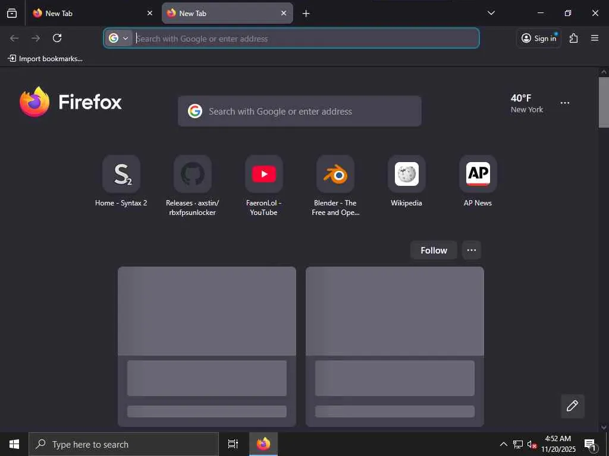This screenshot has width=609, height=456.
Task: Click Firefox icon in the taskbar
Action: [x=263, y=444]
